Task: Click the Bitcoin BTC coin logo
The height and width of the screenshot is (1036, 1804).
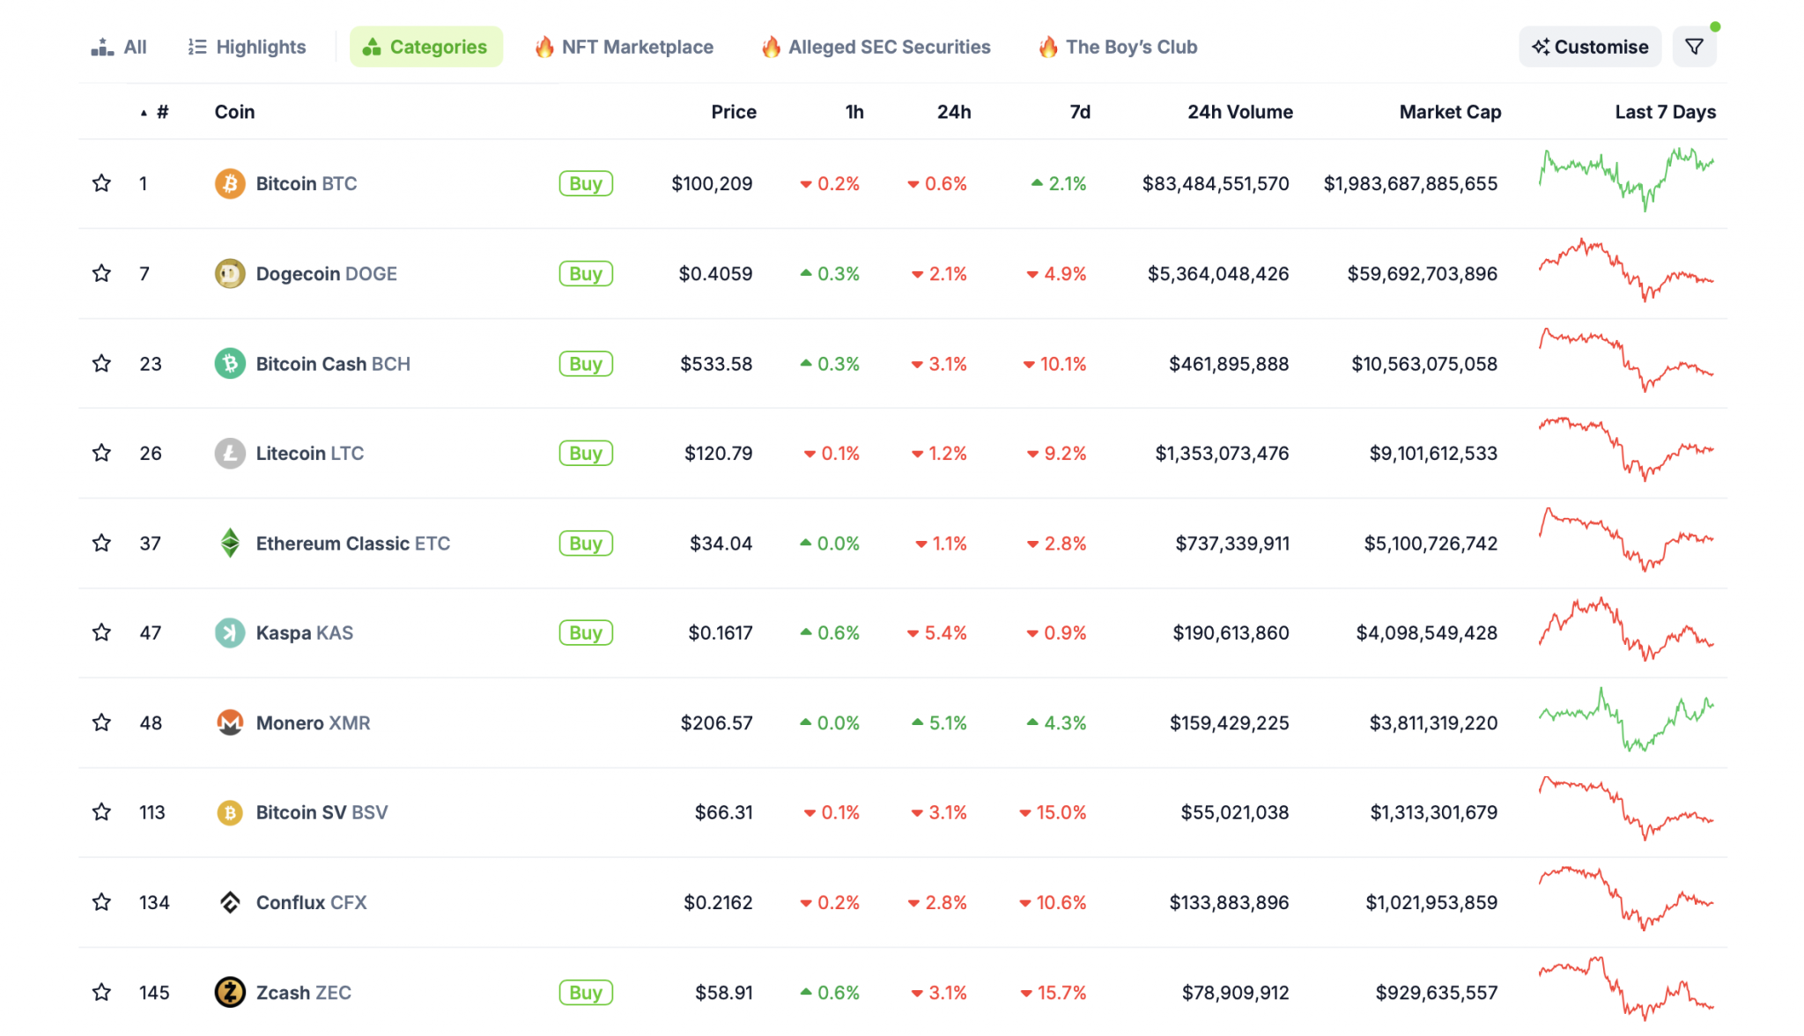Action: pos(229,183)
